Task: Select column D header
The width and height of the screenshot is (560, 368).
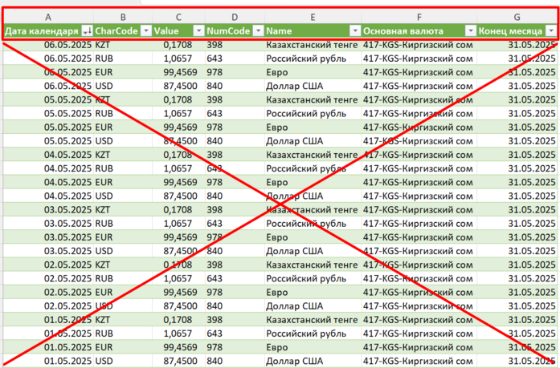Action: point(235,17)
